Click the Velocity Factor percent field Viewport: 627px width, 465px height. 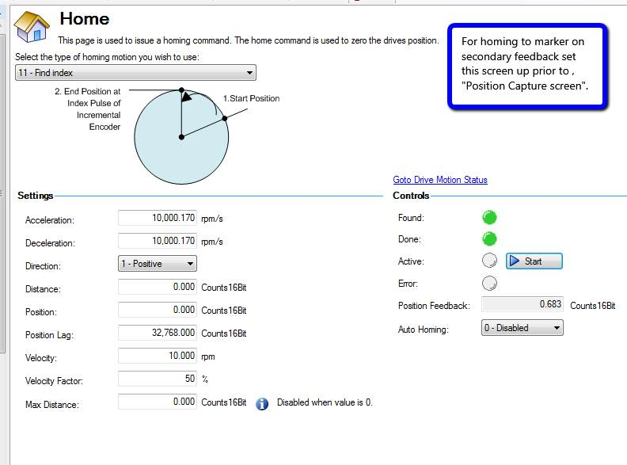click(158, 379)
